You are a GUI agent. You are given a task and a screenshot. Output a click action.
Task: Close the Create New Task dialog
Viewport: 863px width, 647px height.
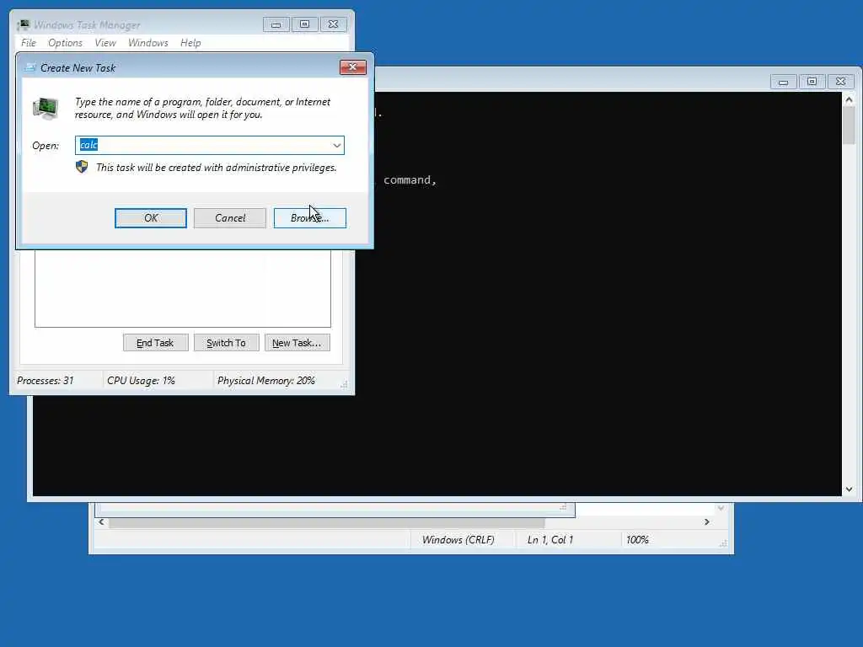353,67
